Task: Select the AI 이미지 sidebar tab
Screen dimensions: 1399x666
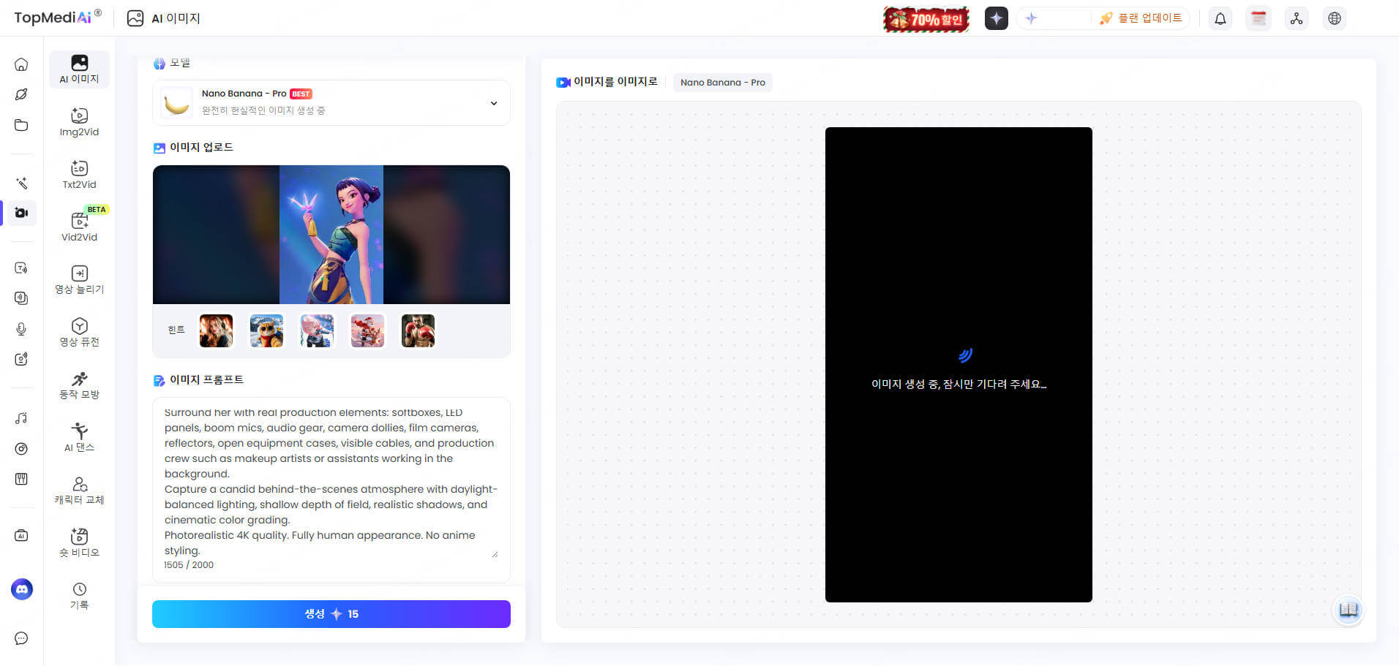Action: 79,69
